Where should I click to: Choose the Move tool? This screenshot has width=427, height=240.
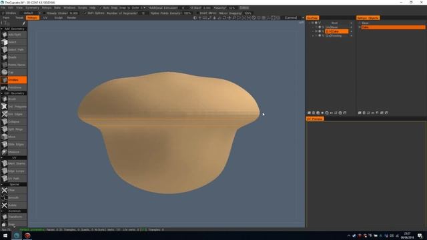pos(13,137)
